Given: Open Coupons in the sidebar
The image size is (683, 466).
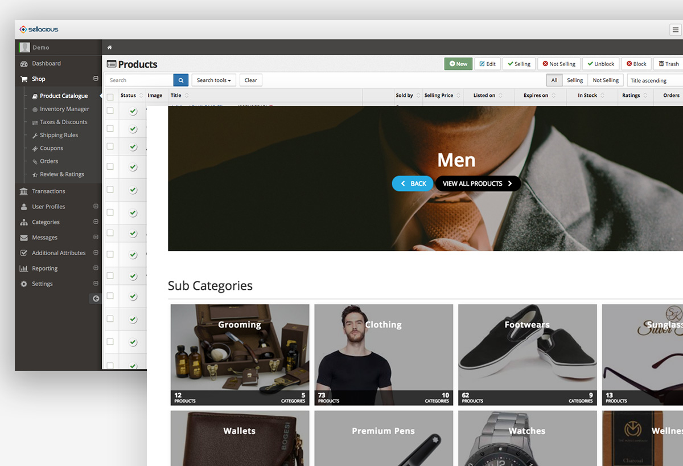Looking at the screenshot, I should [x=51, y=148].
